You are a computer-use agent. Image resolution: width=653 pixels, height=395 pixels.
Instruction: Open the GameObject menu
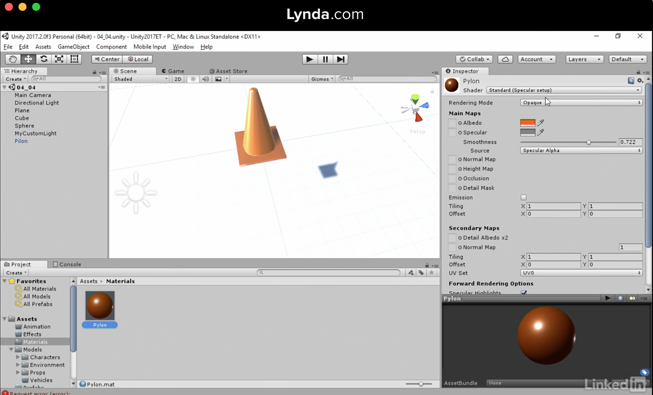coord(73,47)
